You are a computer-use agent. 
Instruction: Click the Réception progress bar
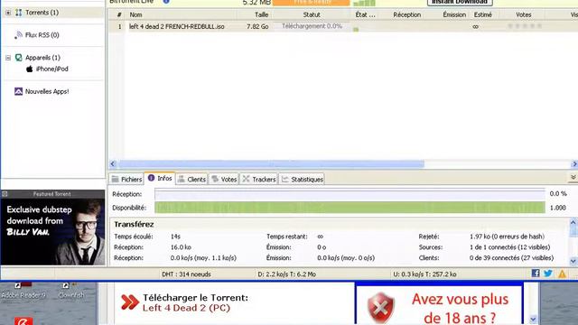pos(350,194)
